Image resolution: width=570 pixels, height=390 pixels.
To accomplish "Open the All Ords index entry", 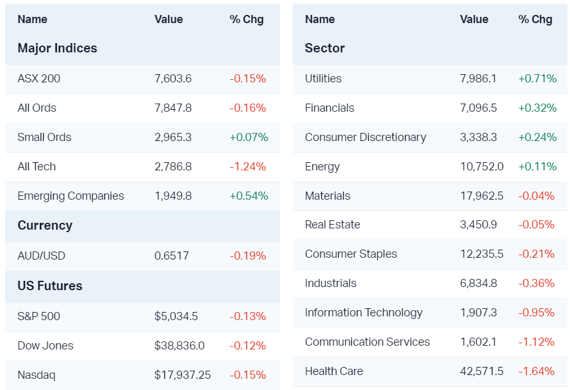I will tap(37, 108).
